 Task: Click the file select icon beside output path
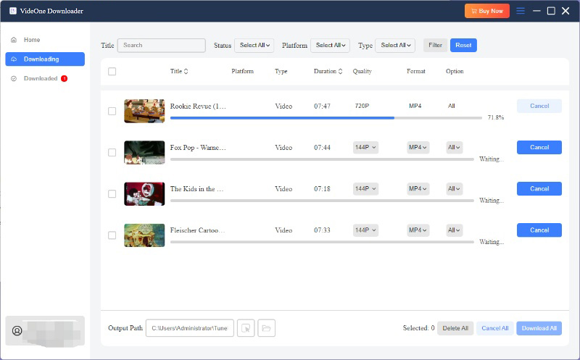pos(246,328)
